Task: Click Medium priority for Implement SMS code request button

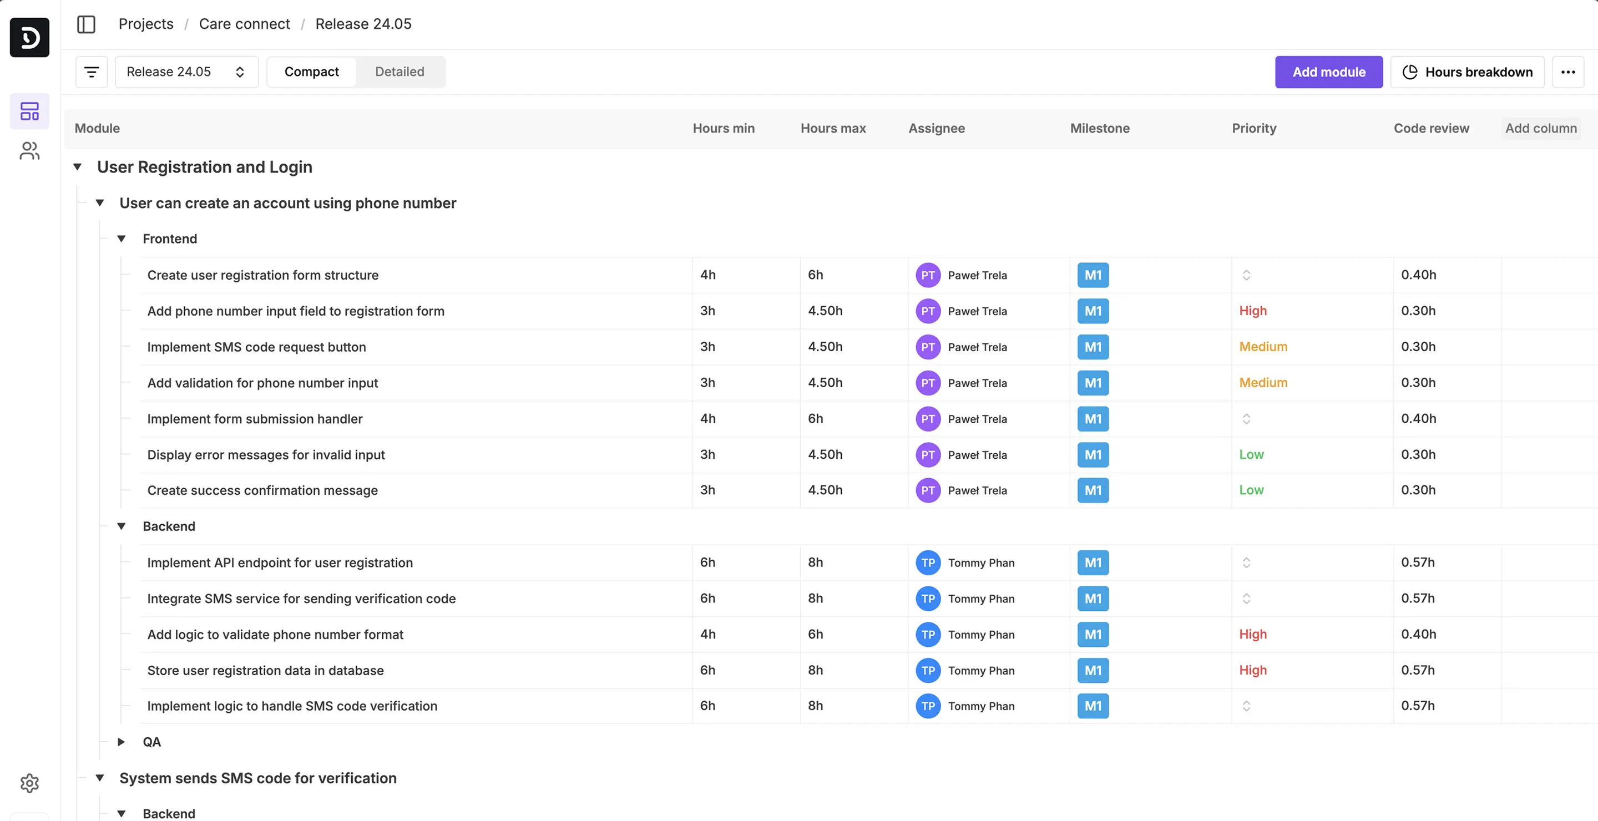Action: click(x=1263, y=347)
